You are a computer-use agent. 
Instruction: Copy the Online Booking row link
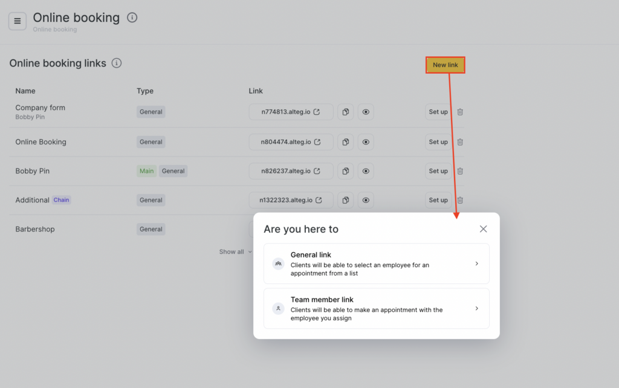click(345, 142)
